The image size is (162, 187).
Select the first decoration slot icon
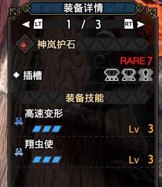coord(112,75)
